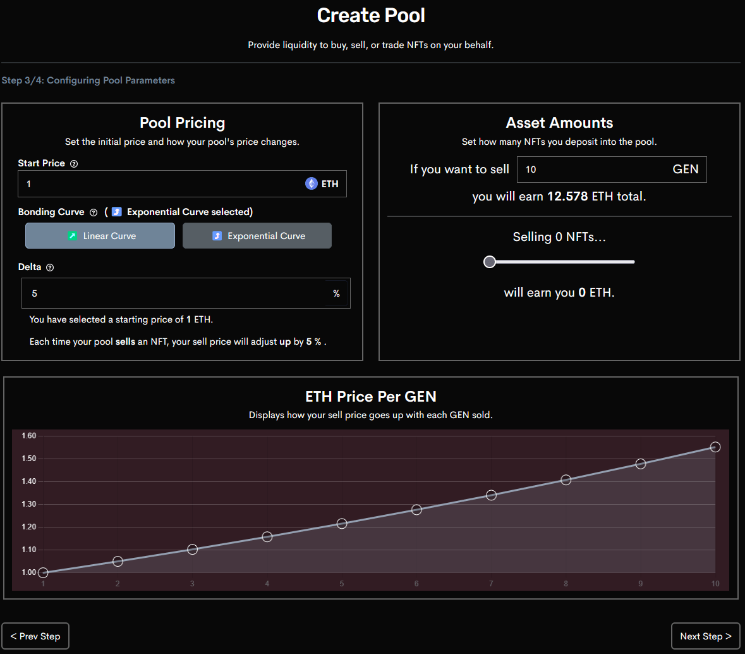The height and width of the screenshot is (654, 745).
Task: Click the Start Price help icon
Action: click(x=74, y=164)
